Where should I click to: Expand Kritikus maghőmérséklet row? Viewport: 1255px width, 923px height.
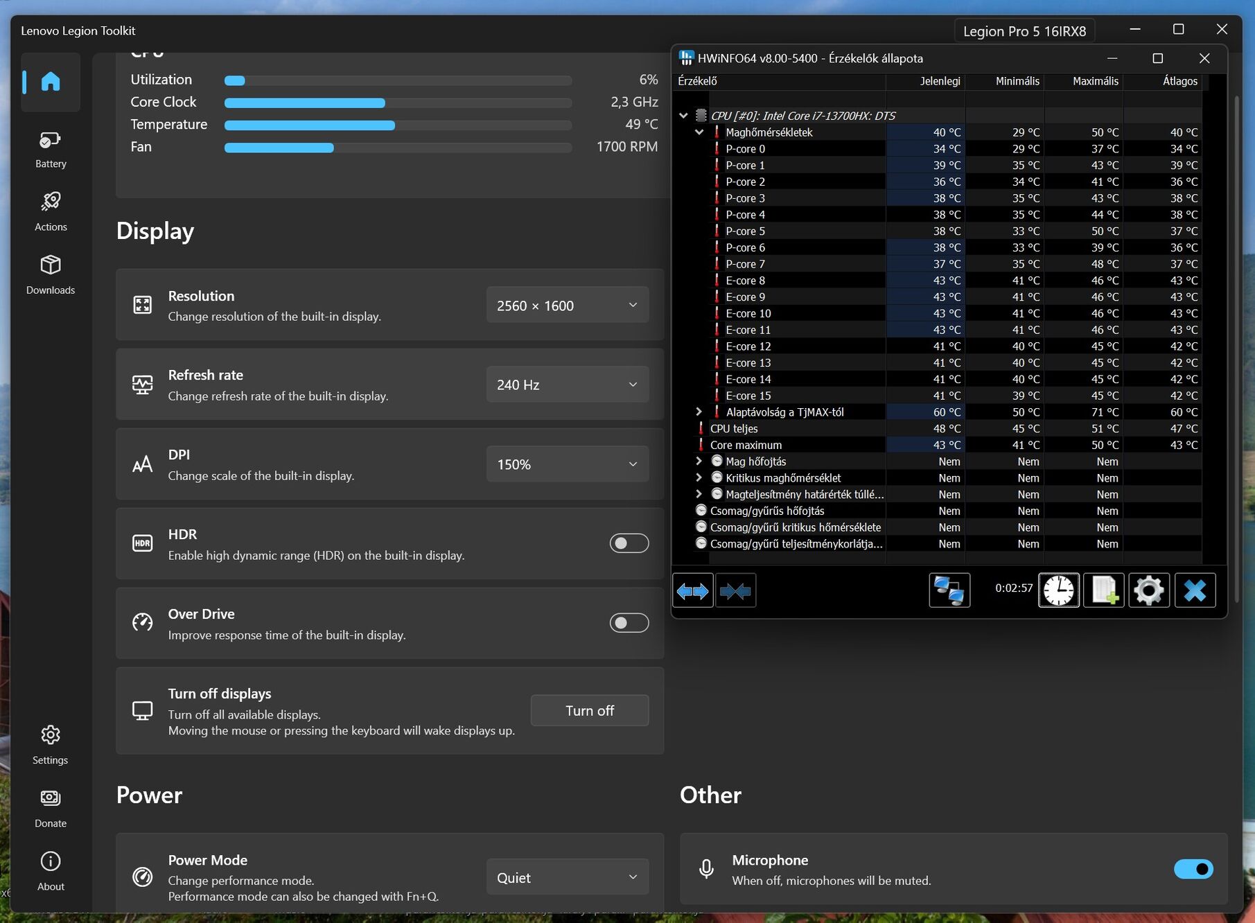(699, 477)
